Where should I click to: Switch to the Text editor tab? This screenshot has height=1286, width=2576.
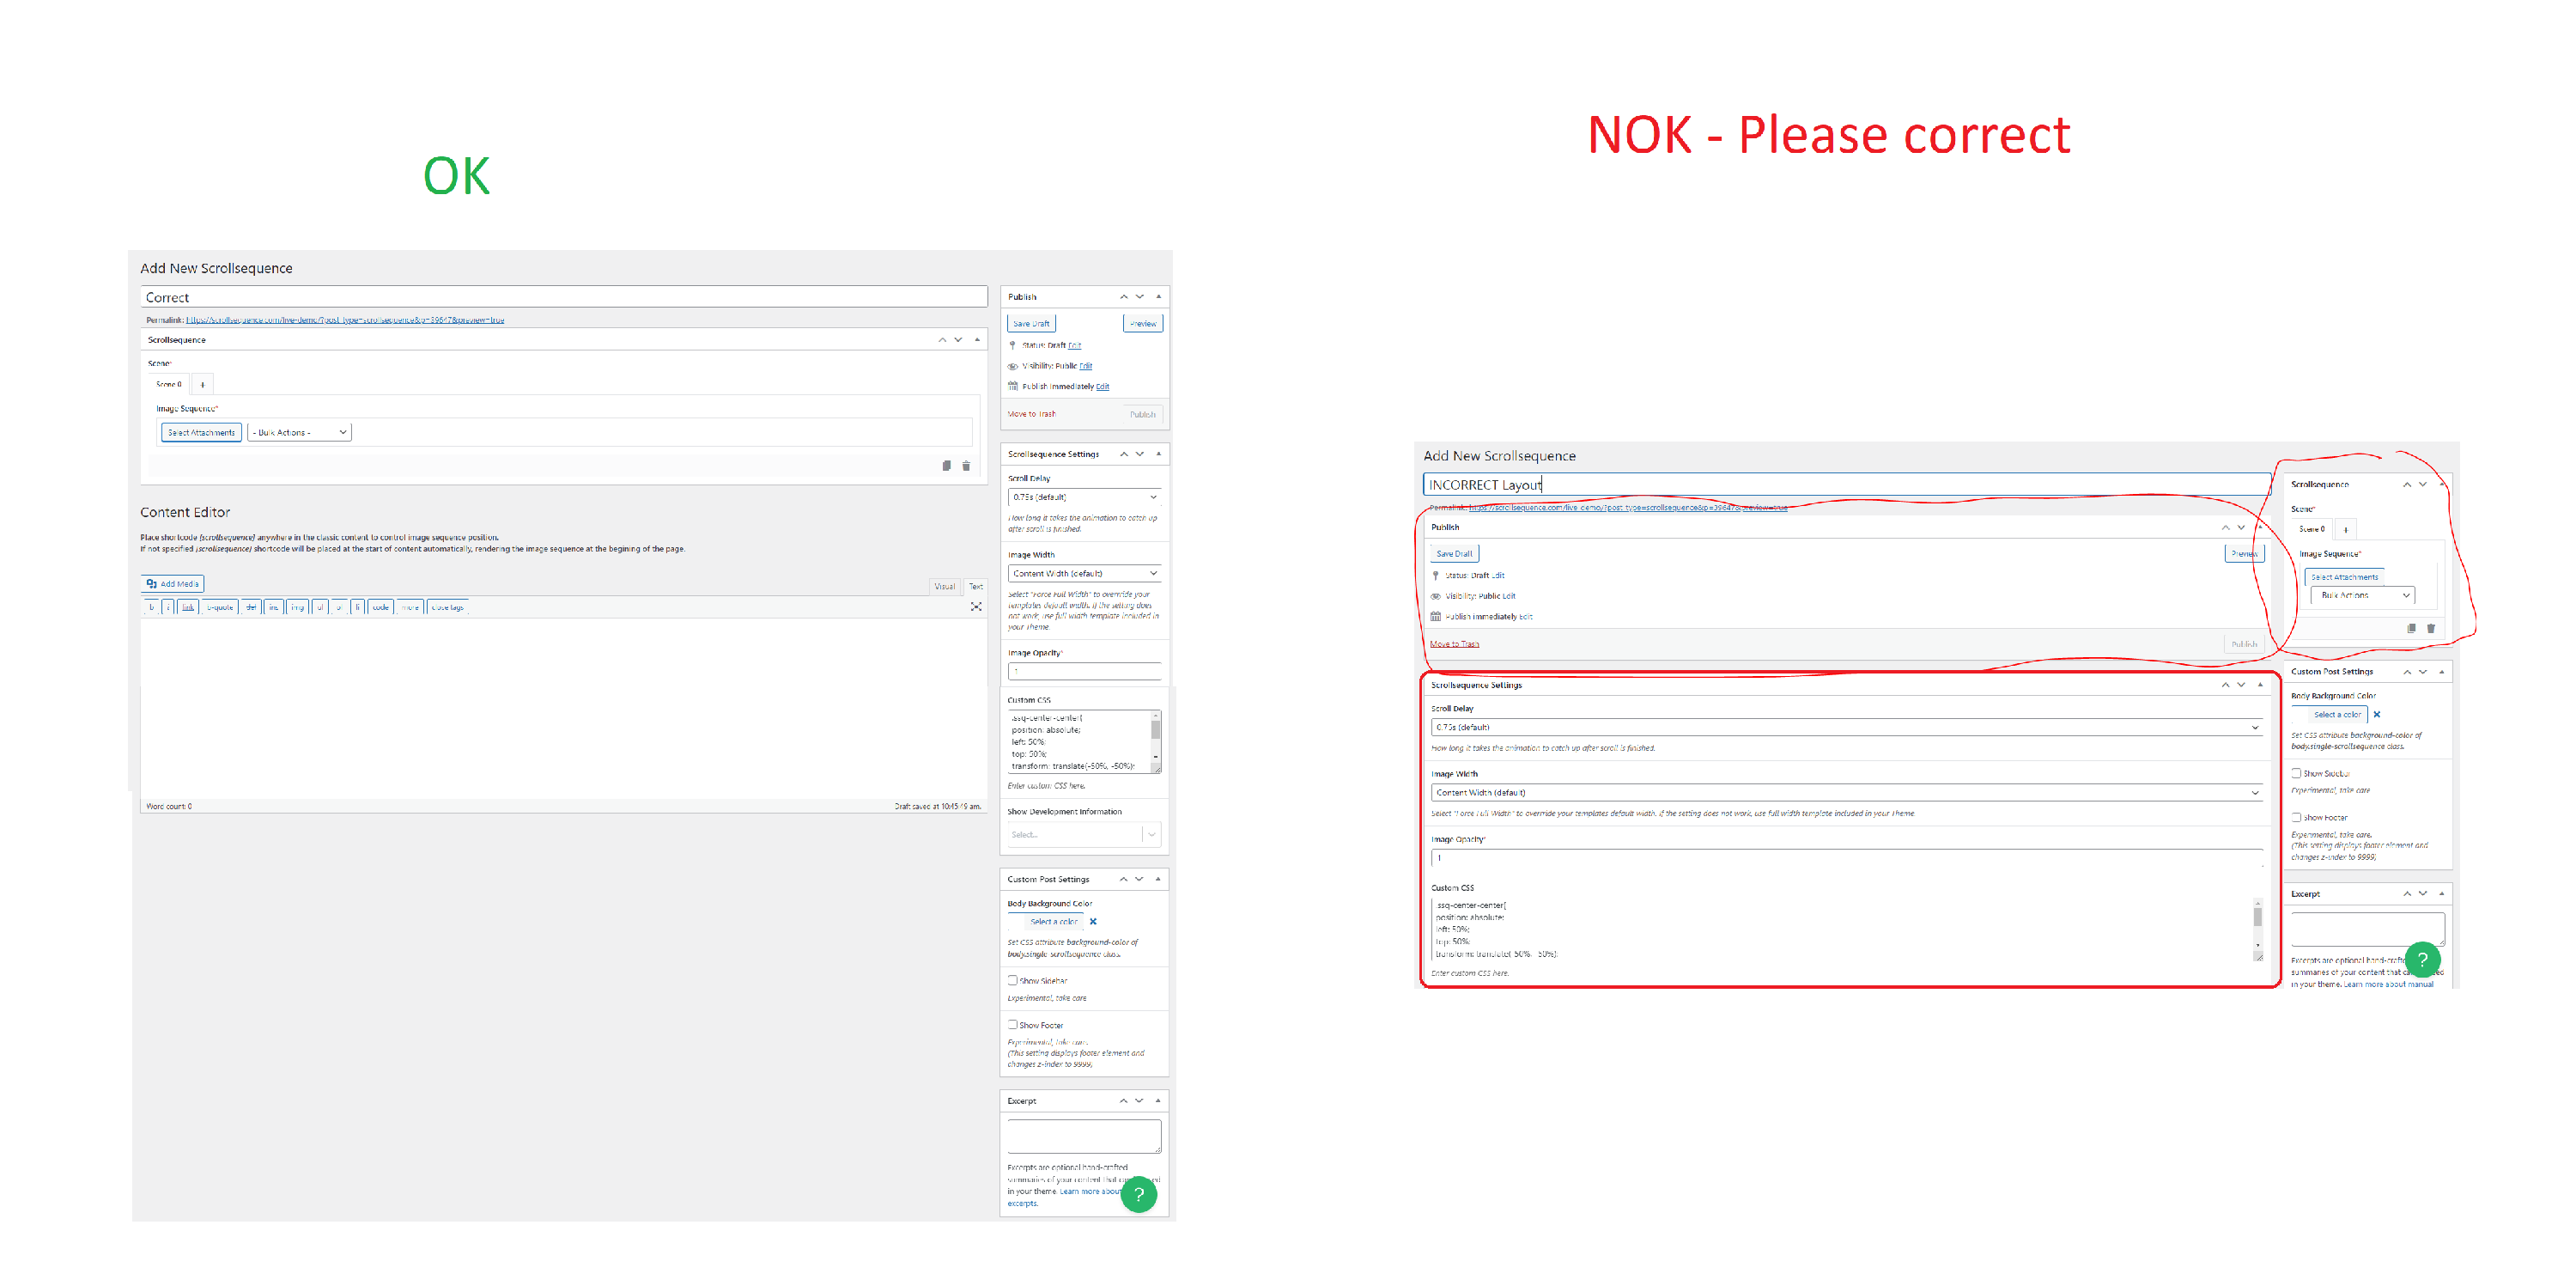point(976,587)
